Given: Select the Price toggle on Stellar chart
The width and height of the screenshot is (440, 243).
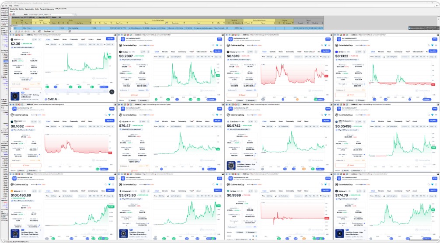Looking at the screenshot, I should point(156,57).
